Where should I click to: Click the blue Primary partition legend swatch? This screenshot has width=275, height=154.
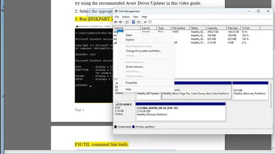[x=133, y=127]
